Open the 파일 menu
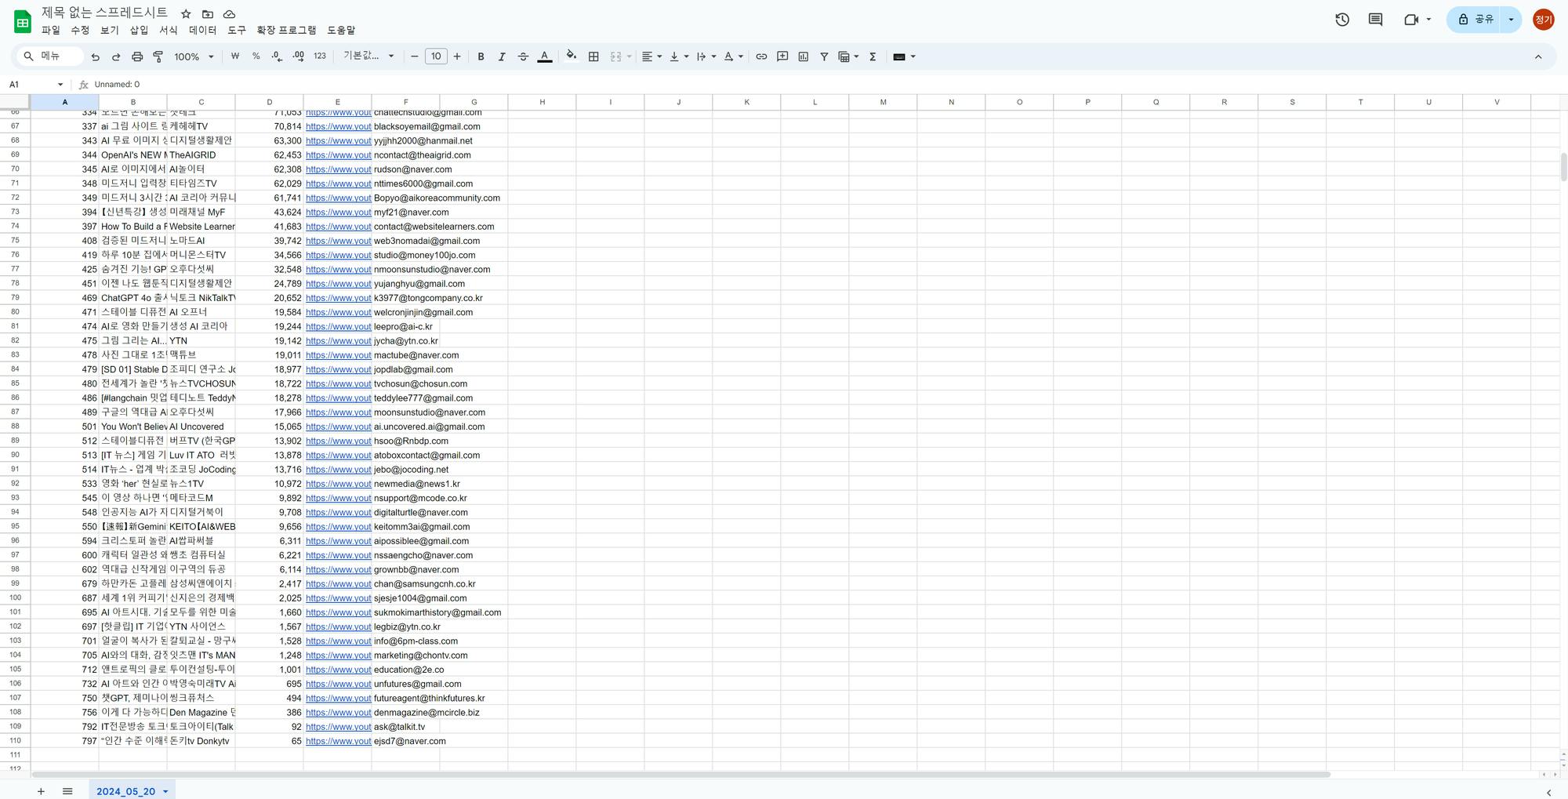This screenshot has width=1568, height=799. pyautogui.click(x=51, y=31)
